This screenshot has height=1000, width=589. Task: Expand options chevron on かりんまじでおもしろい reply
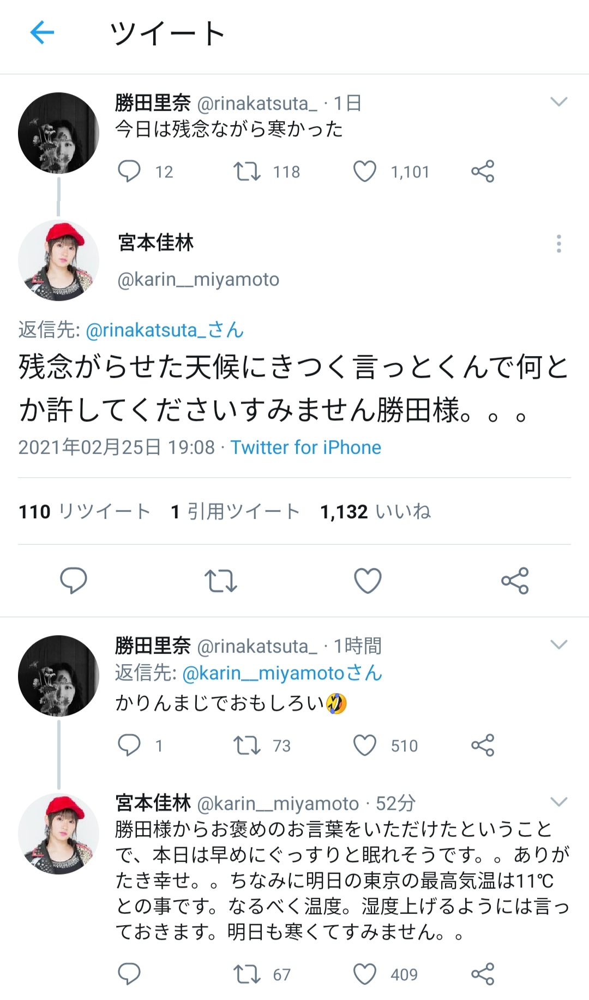[x=558, y=645]
